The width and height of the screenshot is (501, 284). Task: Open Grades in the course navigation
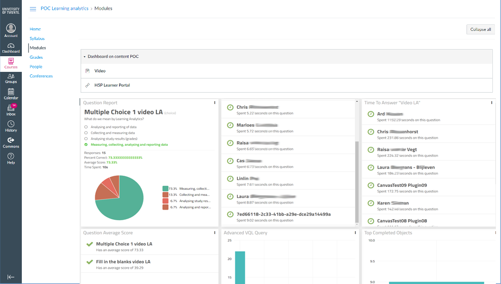pyautogui.click(x=36, y=57)
